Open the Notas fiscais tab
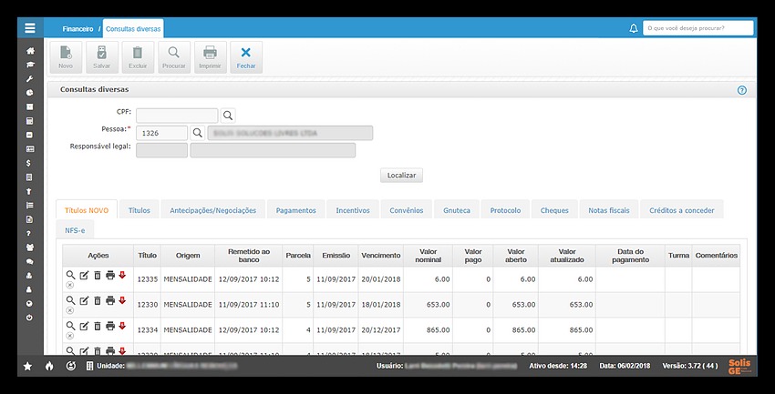Image resolution: width=775 pixels, height=394 pixels. pyautogui.click(x=608, y=210)
